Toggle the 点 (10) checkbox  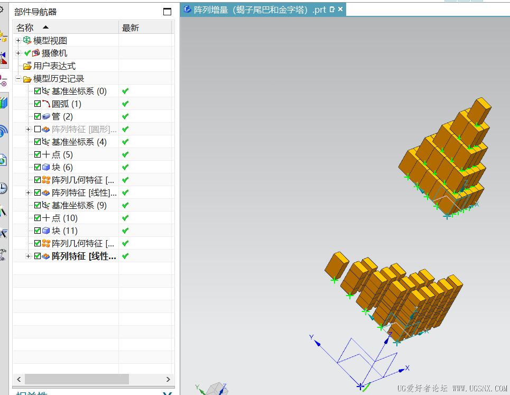[x=38, y=218]
